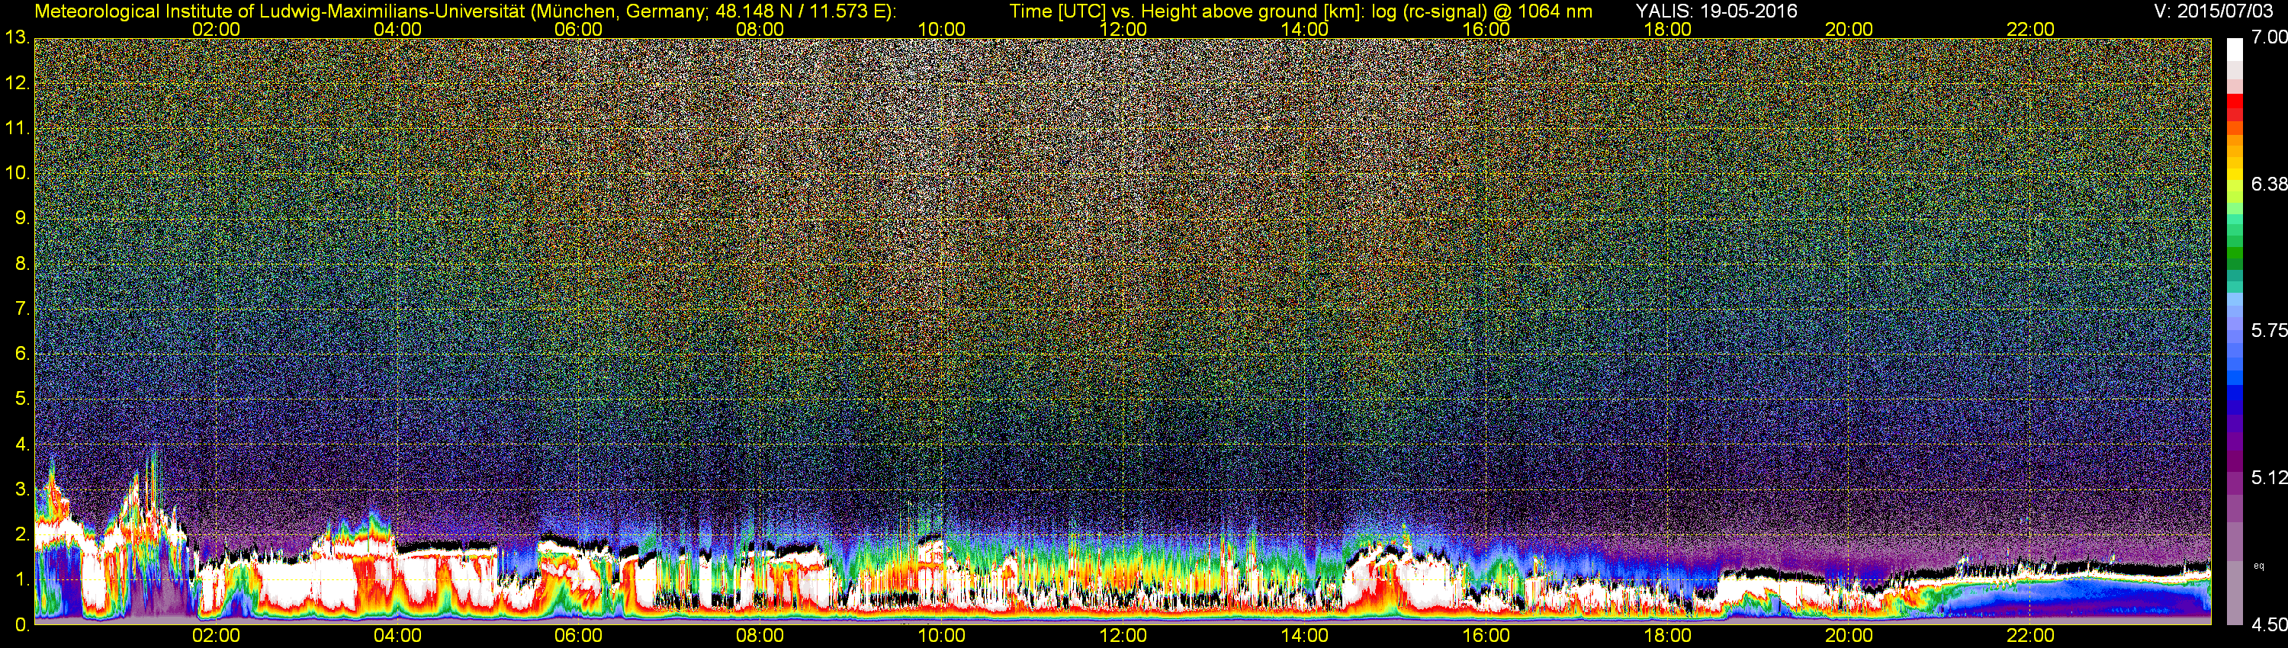2288x648 pixels.
Task: Click the 16:00 label on bottom axis
Action: 1486,636
